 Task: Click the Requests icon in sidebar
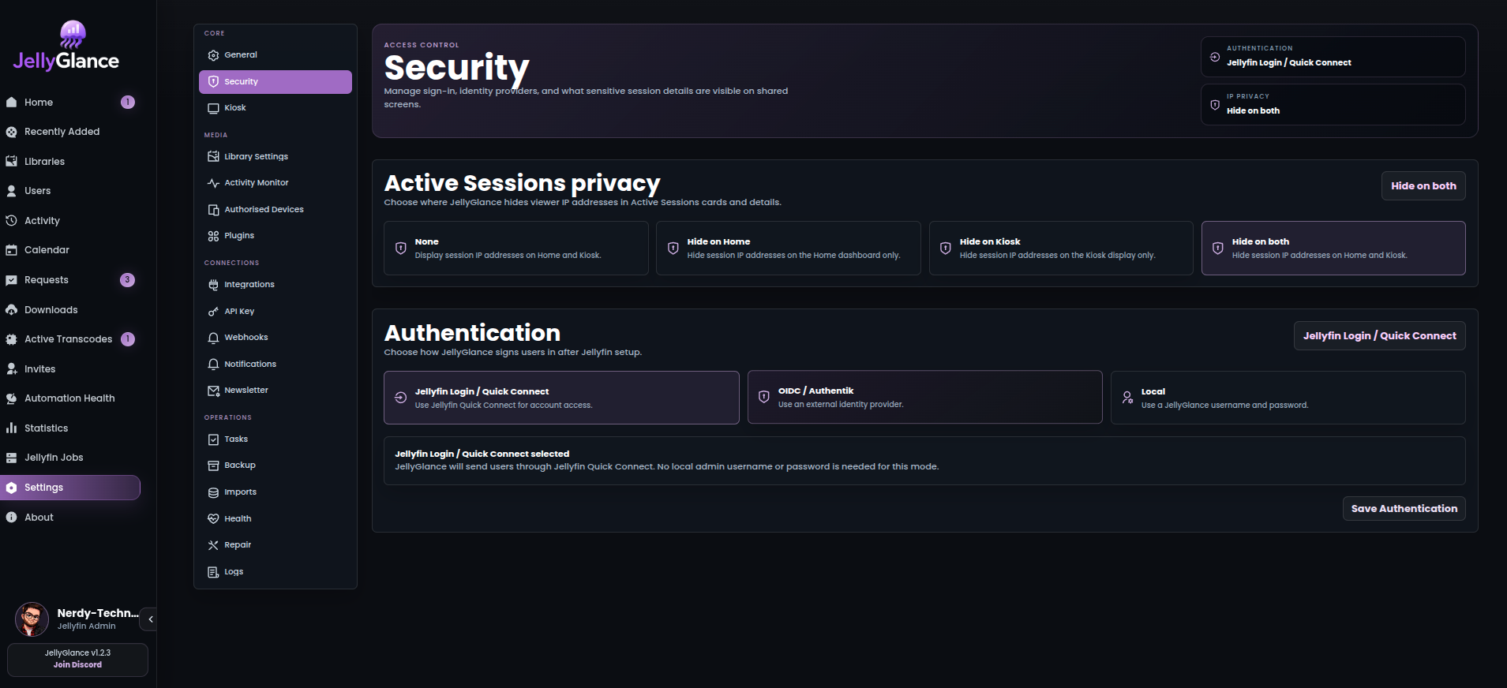(11, 280)
